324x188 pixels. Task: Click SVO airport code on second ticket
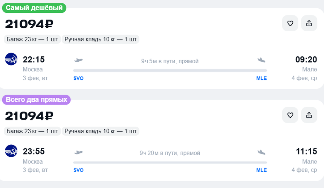78,170
